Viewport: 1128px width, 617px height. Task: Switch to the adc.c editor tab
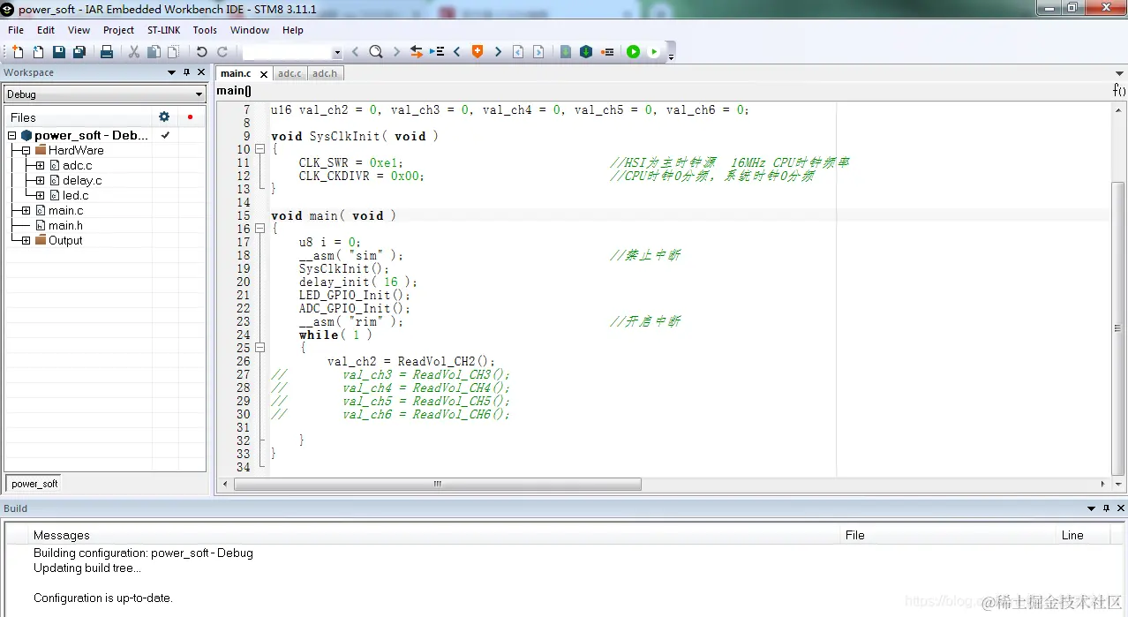pyautogui.click(x=290, y=73)
